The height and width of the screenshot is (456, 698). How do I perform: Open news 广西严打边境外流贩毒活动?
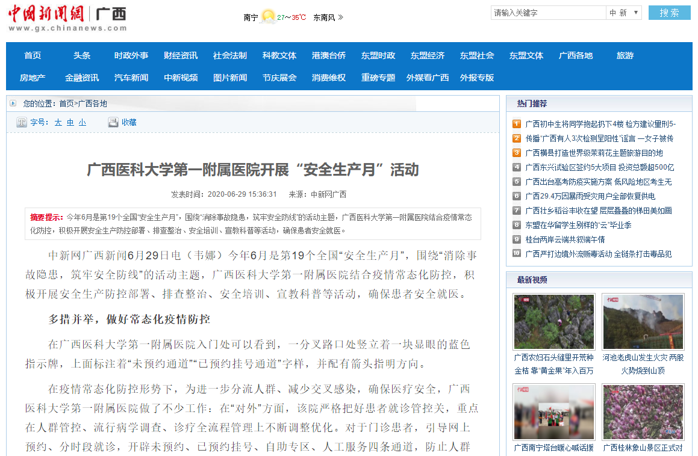pyautogui.click(x=598, y=254)
